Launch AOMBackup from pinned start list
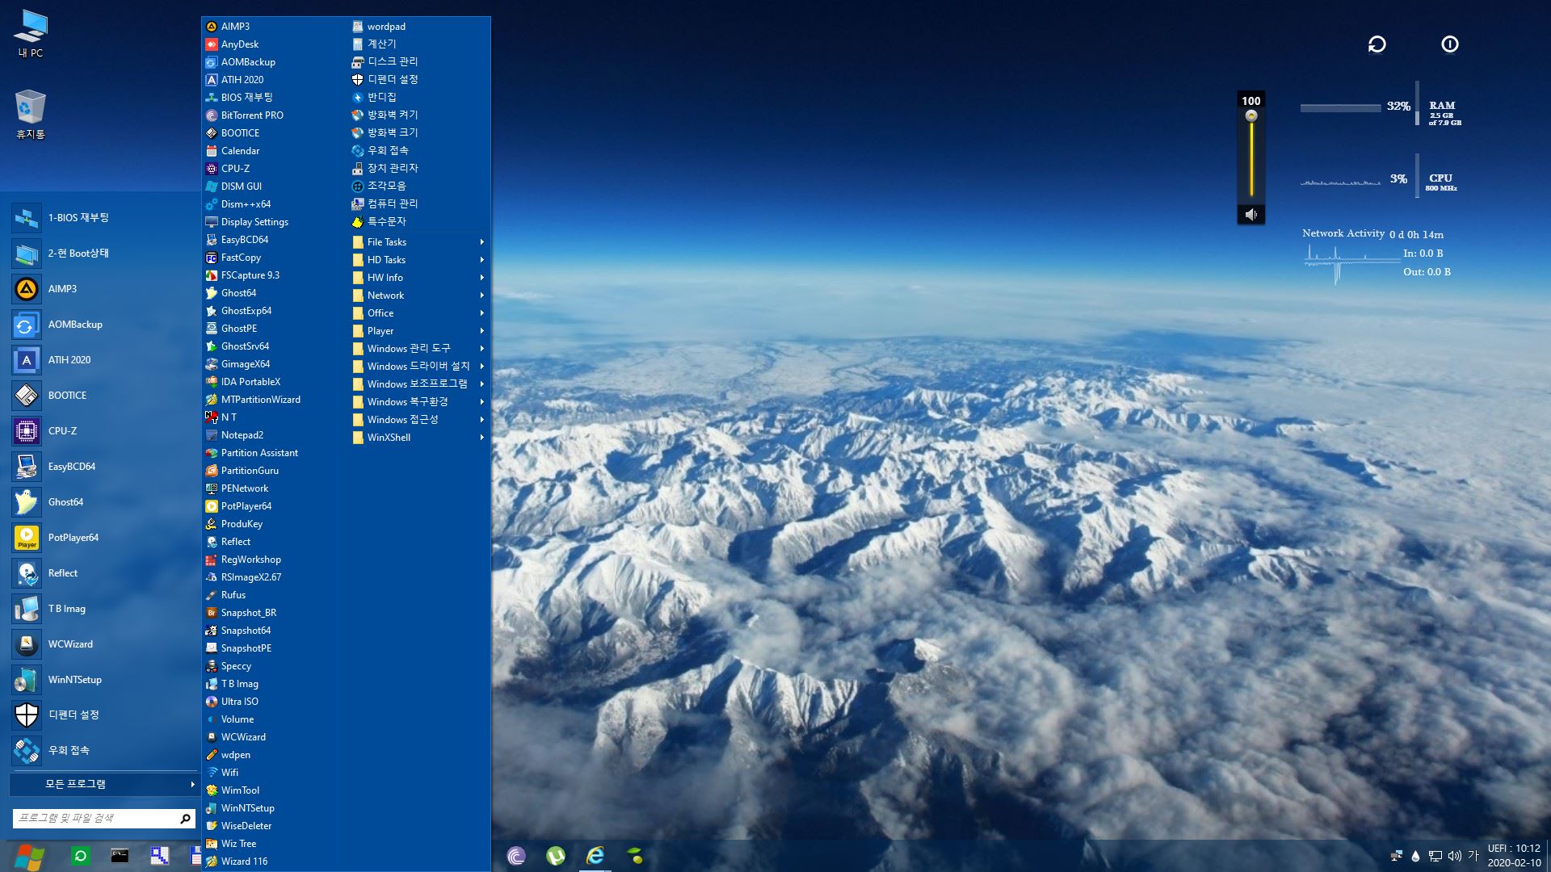Screen dimensions: 1551x872 [103, 324]
